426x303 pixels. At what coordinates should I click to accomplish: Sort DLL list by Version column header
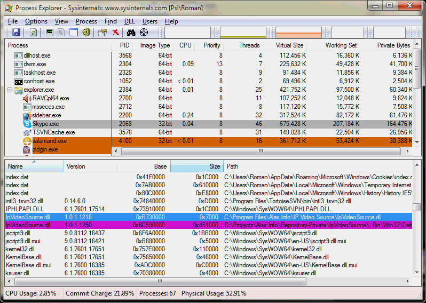(x=90, y=166)
